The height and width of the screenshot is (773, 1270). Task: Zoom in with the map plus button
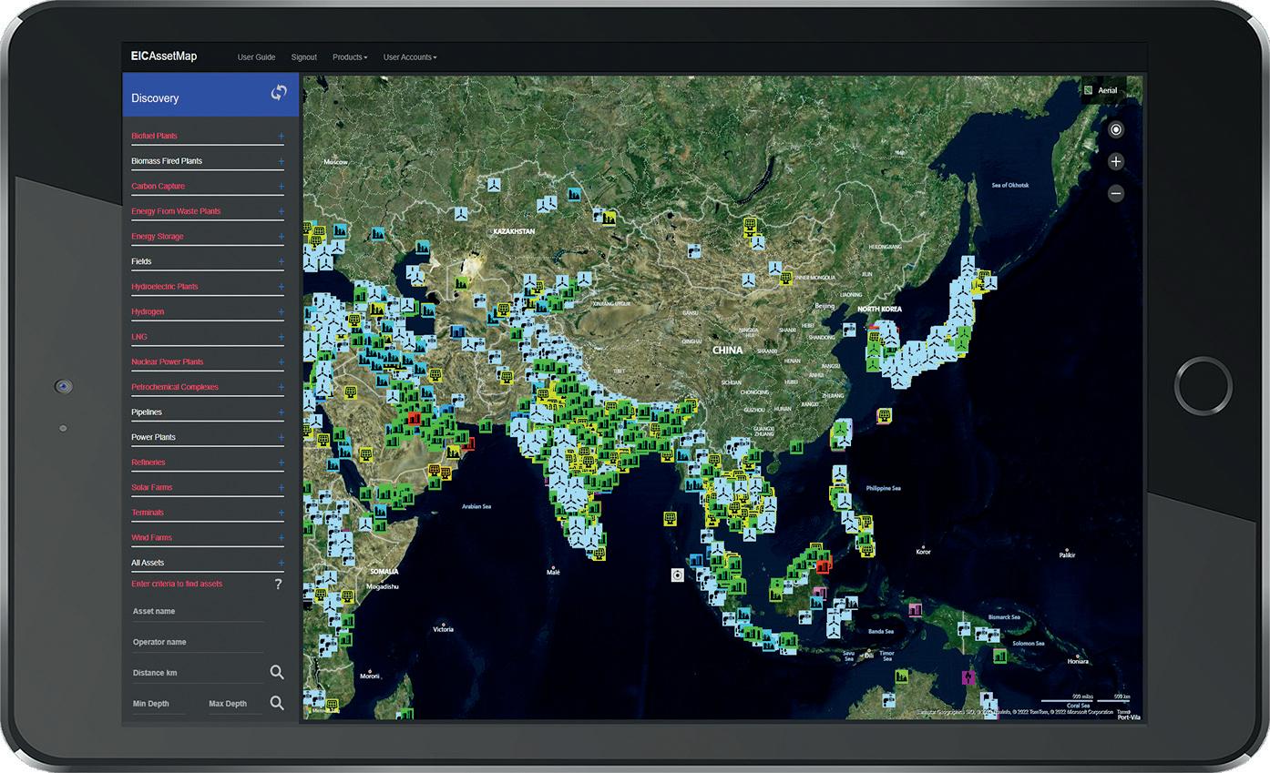tap(1116, 161)
